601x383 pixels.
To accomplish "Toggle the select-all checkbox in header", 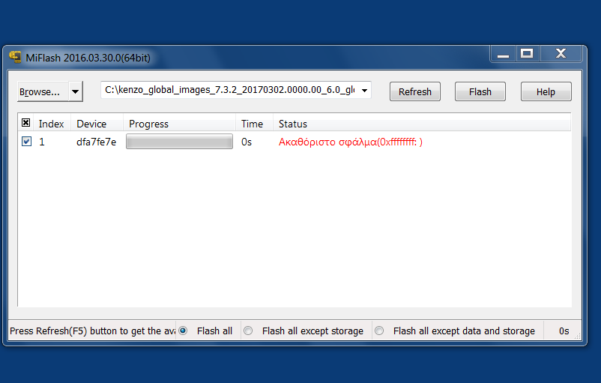I will click(25, 123).
